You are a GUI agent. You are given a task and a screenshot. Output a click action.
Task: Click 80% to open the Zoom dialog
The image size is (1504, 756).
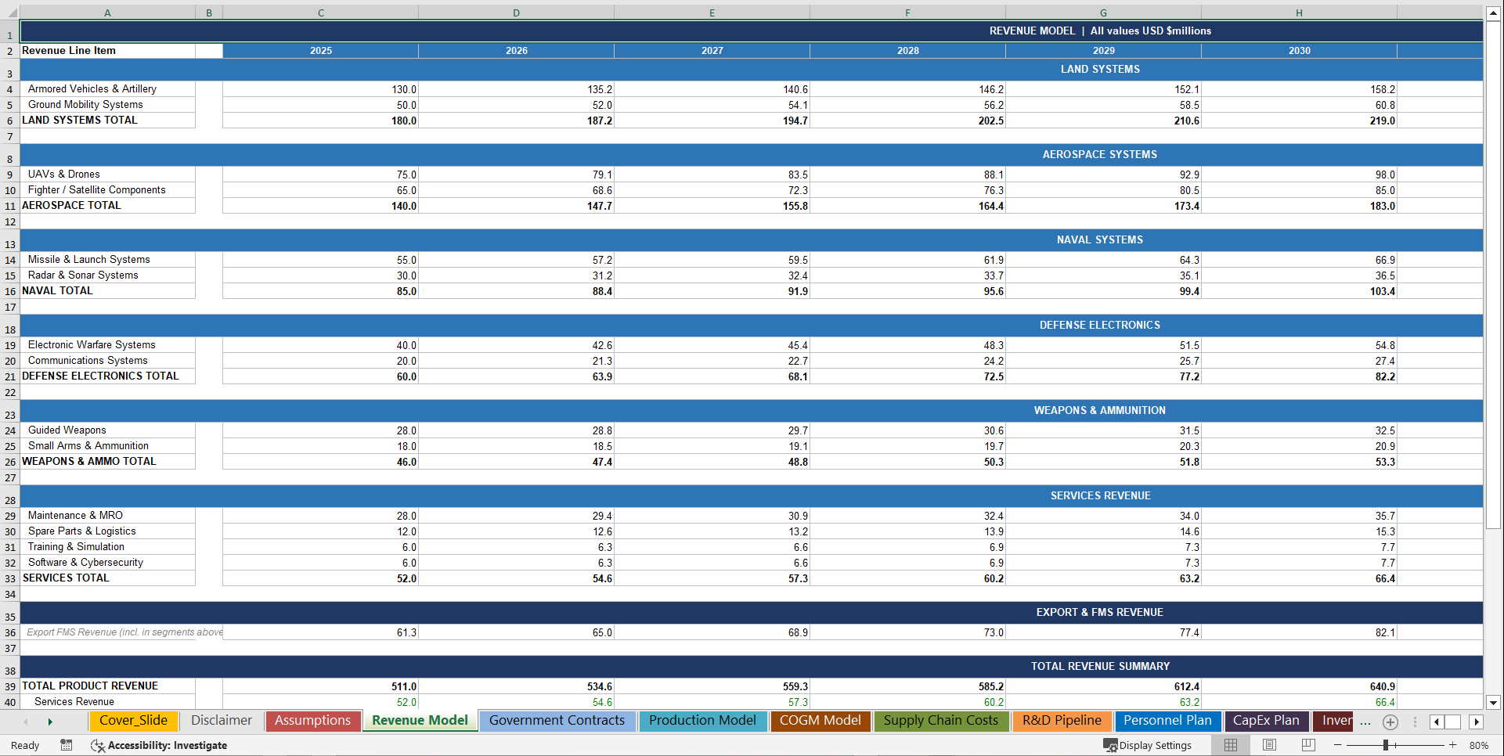tap(1480, 745)
